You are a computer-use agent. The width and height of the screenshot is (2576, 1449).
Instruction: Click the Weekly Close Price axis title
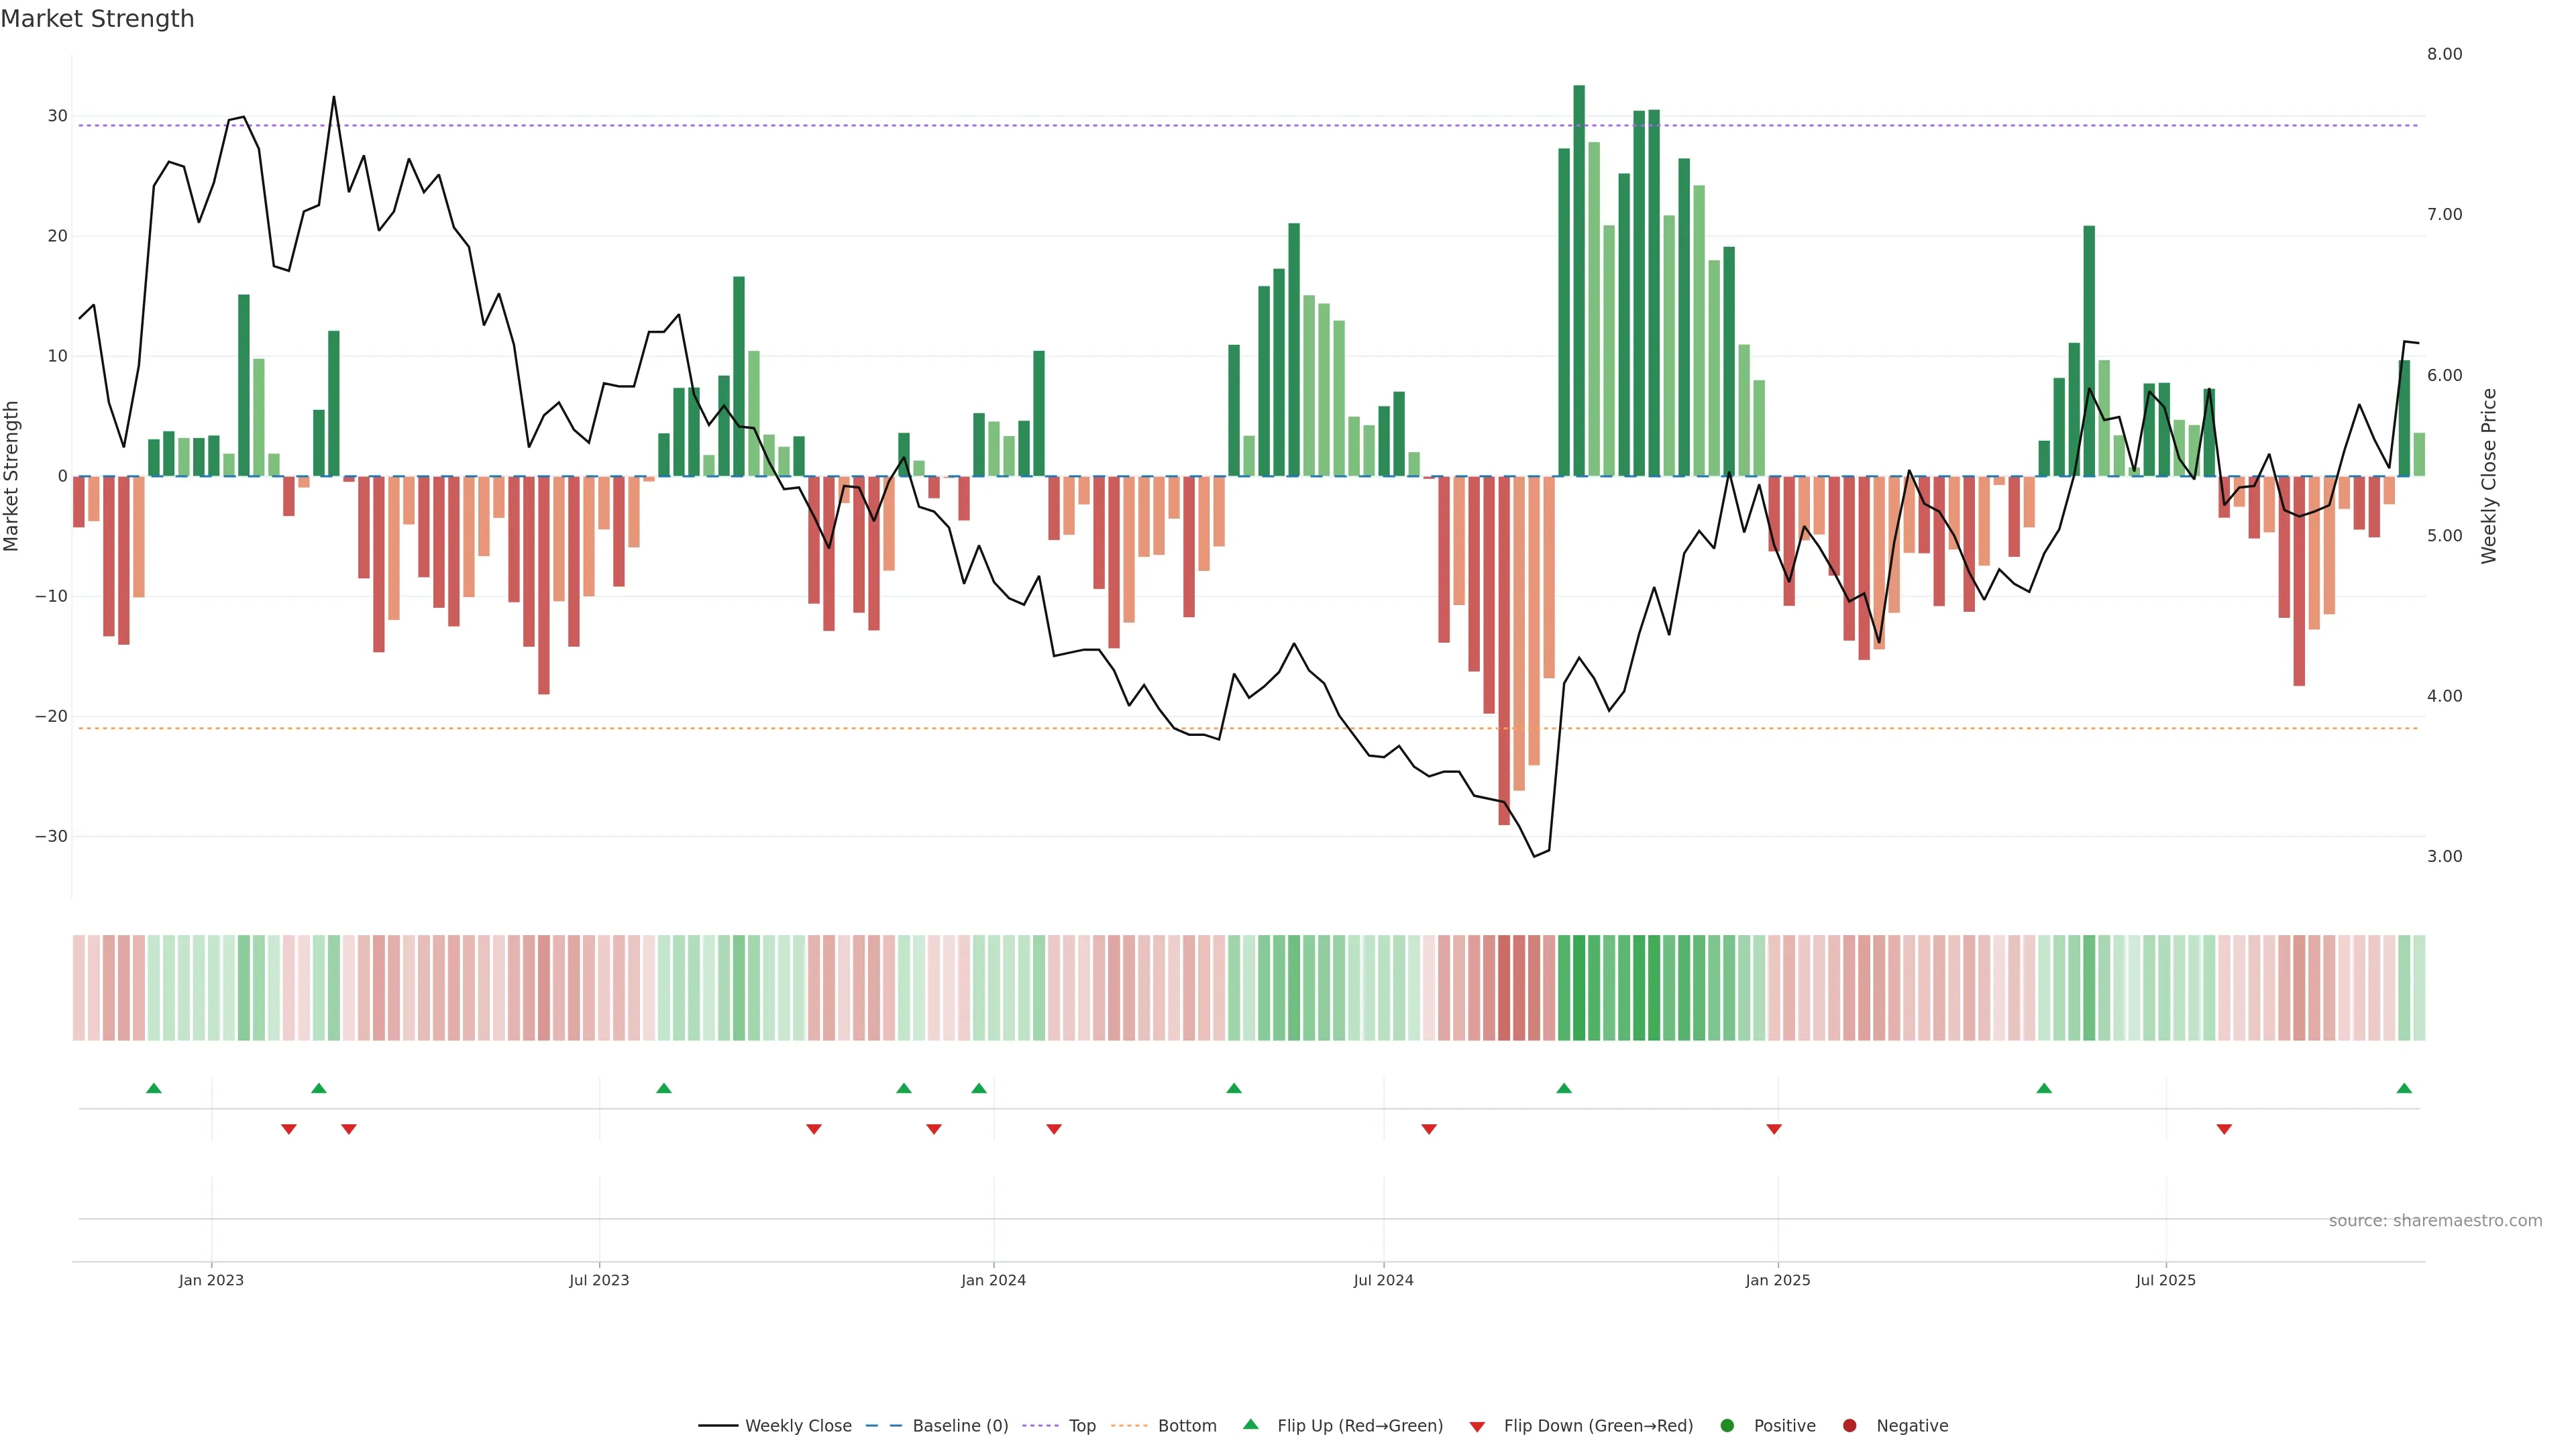2489,476
